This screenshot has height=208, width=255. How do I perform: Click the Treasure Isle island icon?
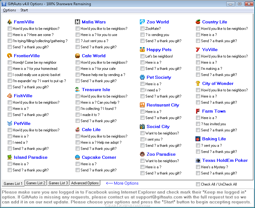[x=77, y=90]
